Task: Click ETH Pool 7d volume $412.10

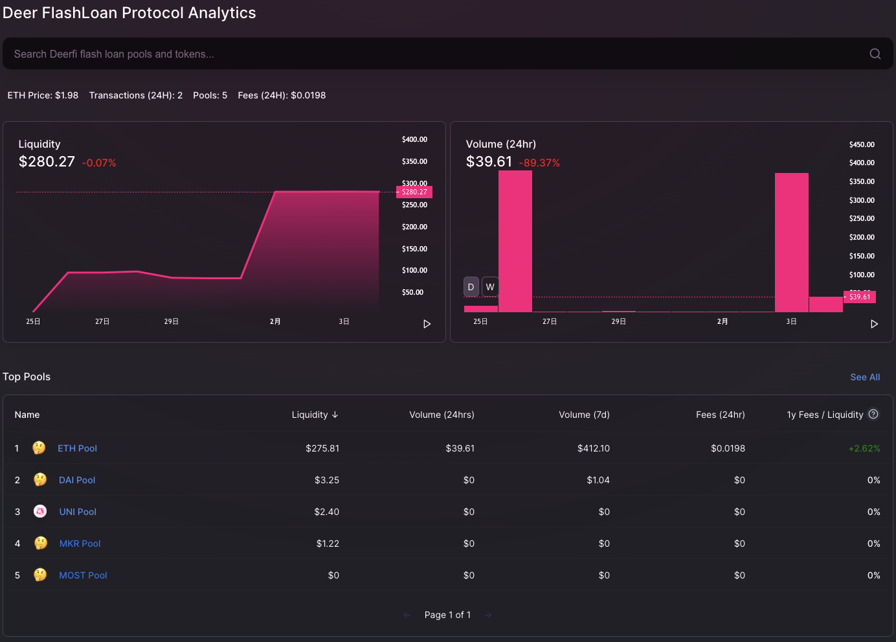Action: [x=594, y=448]
